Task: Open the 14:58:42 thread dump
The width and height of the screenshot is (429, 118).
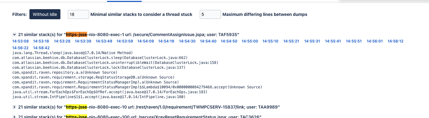Action: tap(41, 48)
